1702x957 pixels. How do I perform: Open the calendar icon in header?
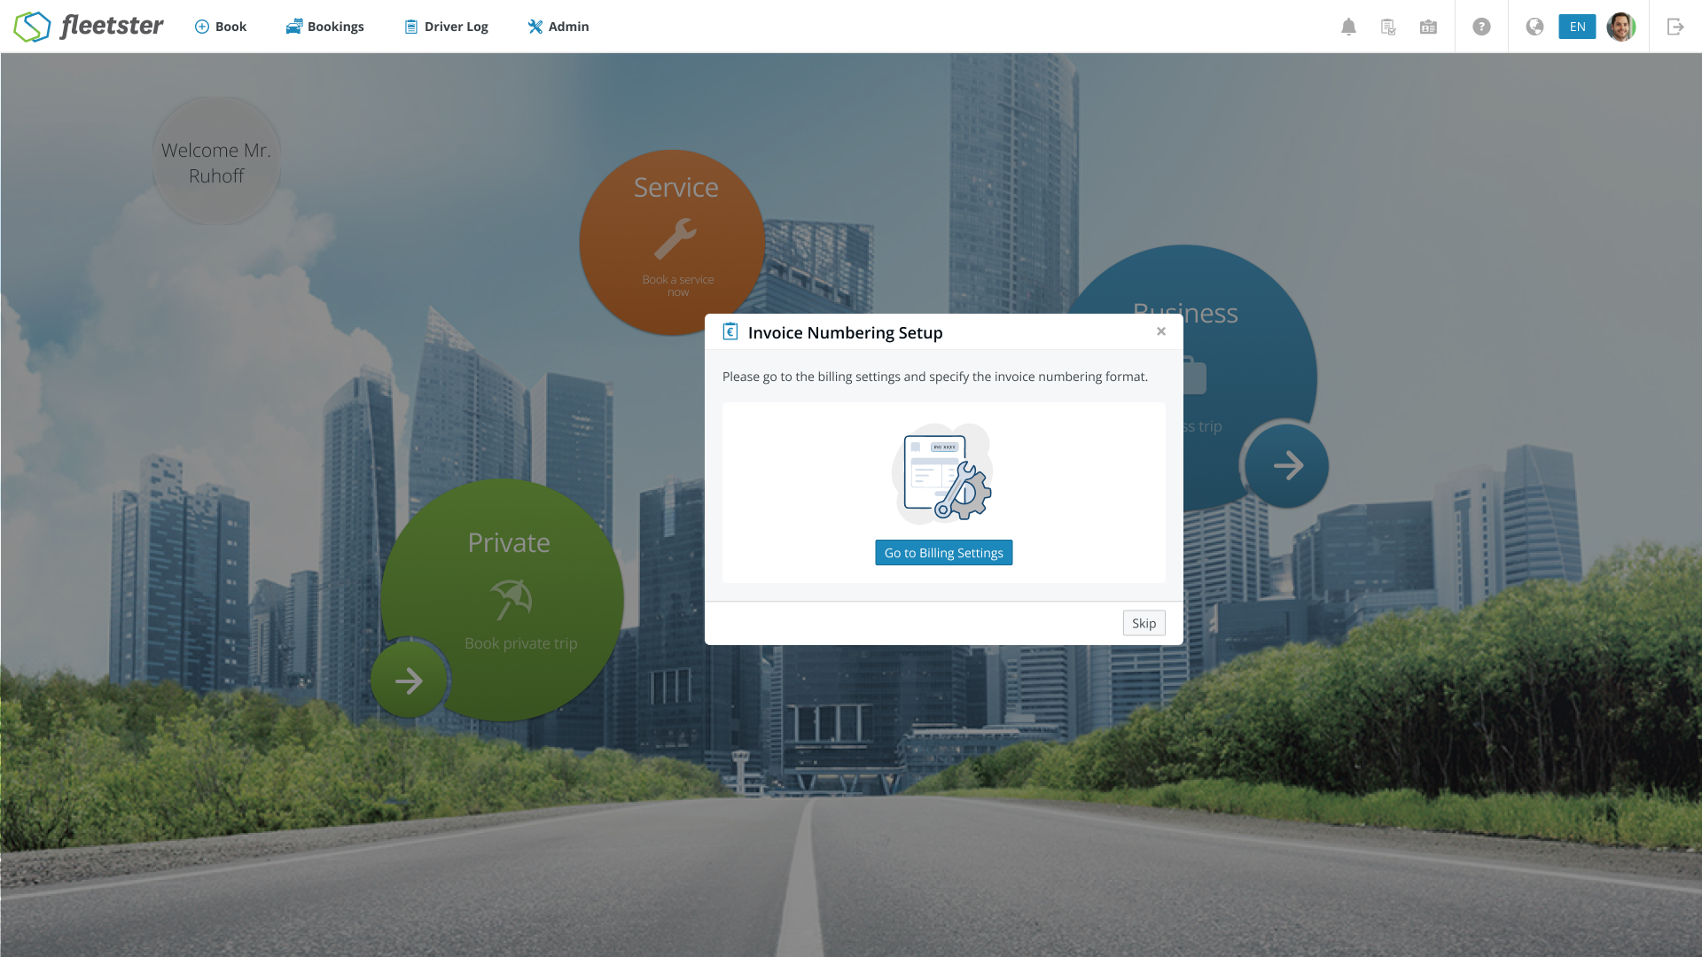click(x=1428, y=27)
